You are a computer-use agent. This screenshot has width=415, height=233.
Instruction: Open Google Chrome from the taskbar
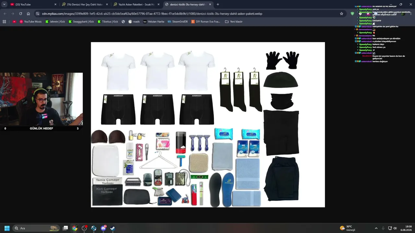[x=75, y=228]
